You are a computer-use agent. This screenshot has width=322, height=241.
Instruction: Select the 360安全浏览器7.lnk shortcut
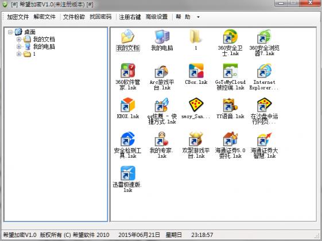coord(264,37)
